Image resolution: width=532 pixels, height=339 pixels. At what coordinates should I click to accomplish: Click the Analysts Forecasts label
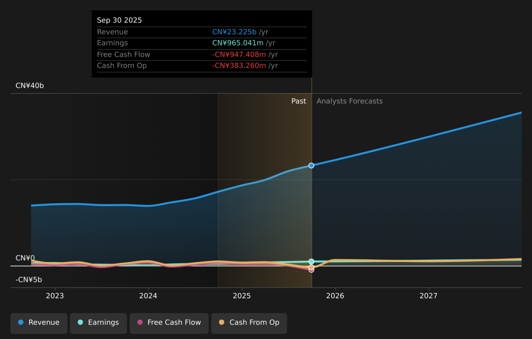(349, 101)
